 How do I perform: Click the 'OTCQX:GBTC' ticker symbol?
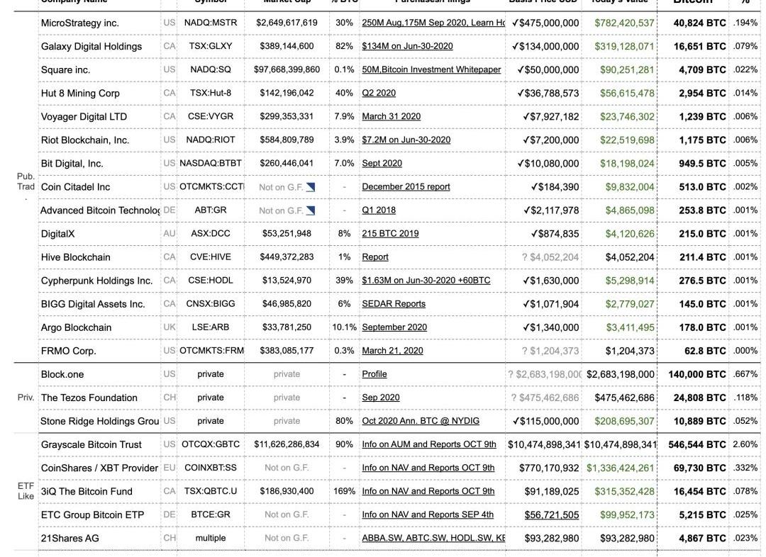pos(211,445)
